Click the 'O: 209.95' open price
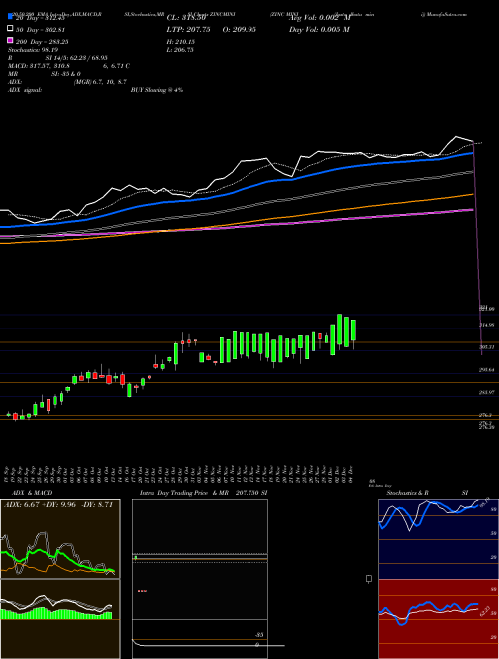Viewport: 499px width, 659px height. coord(238,29)
